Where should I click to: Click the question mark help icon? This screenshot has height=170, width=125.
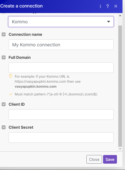click(x=107, y=6)
